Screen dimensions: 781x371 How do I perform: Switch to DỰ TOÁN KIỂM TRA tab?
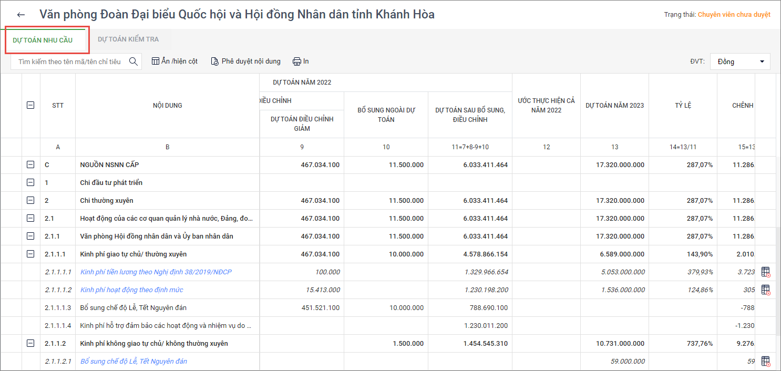click(x=128, y=39)
